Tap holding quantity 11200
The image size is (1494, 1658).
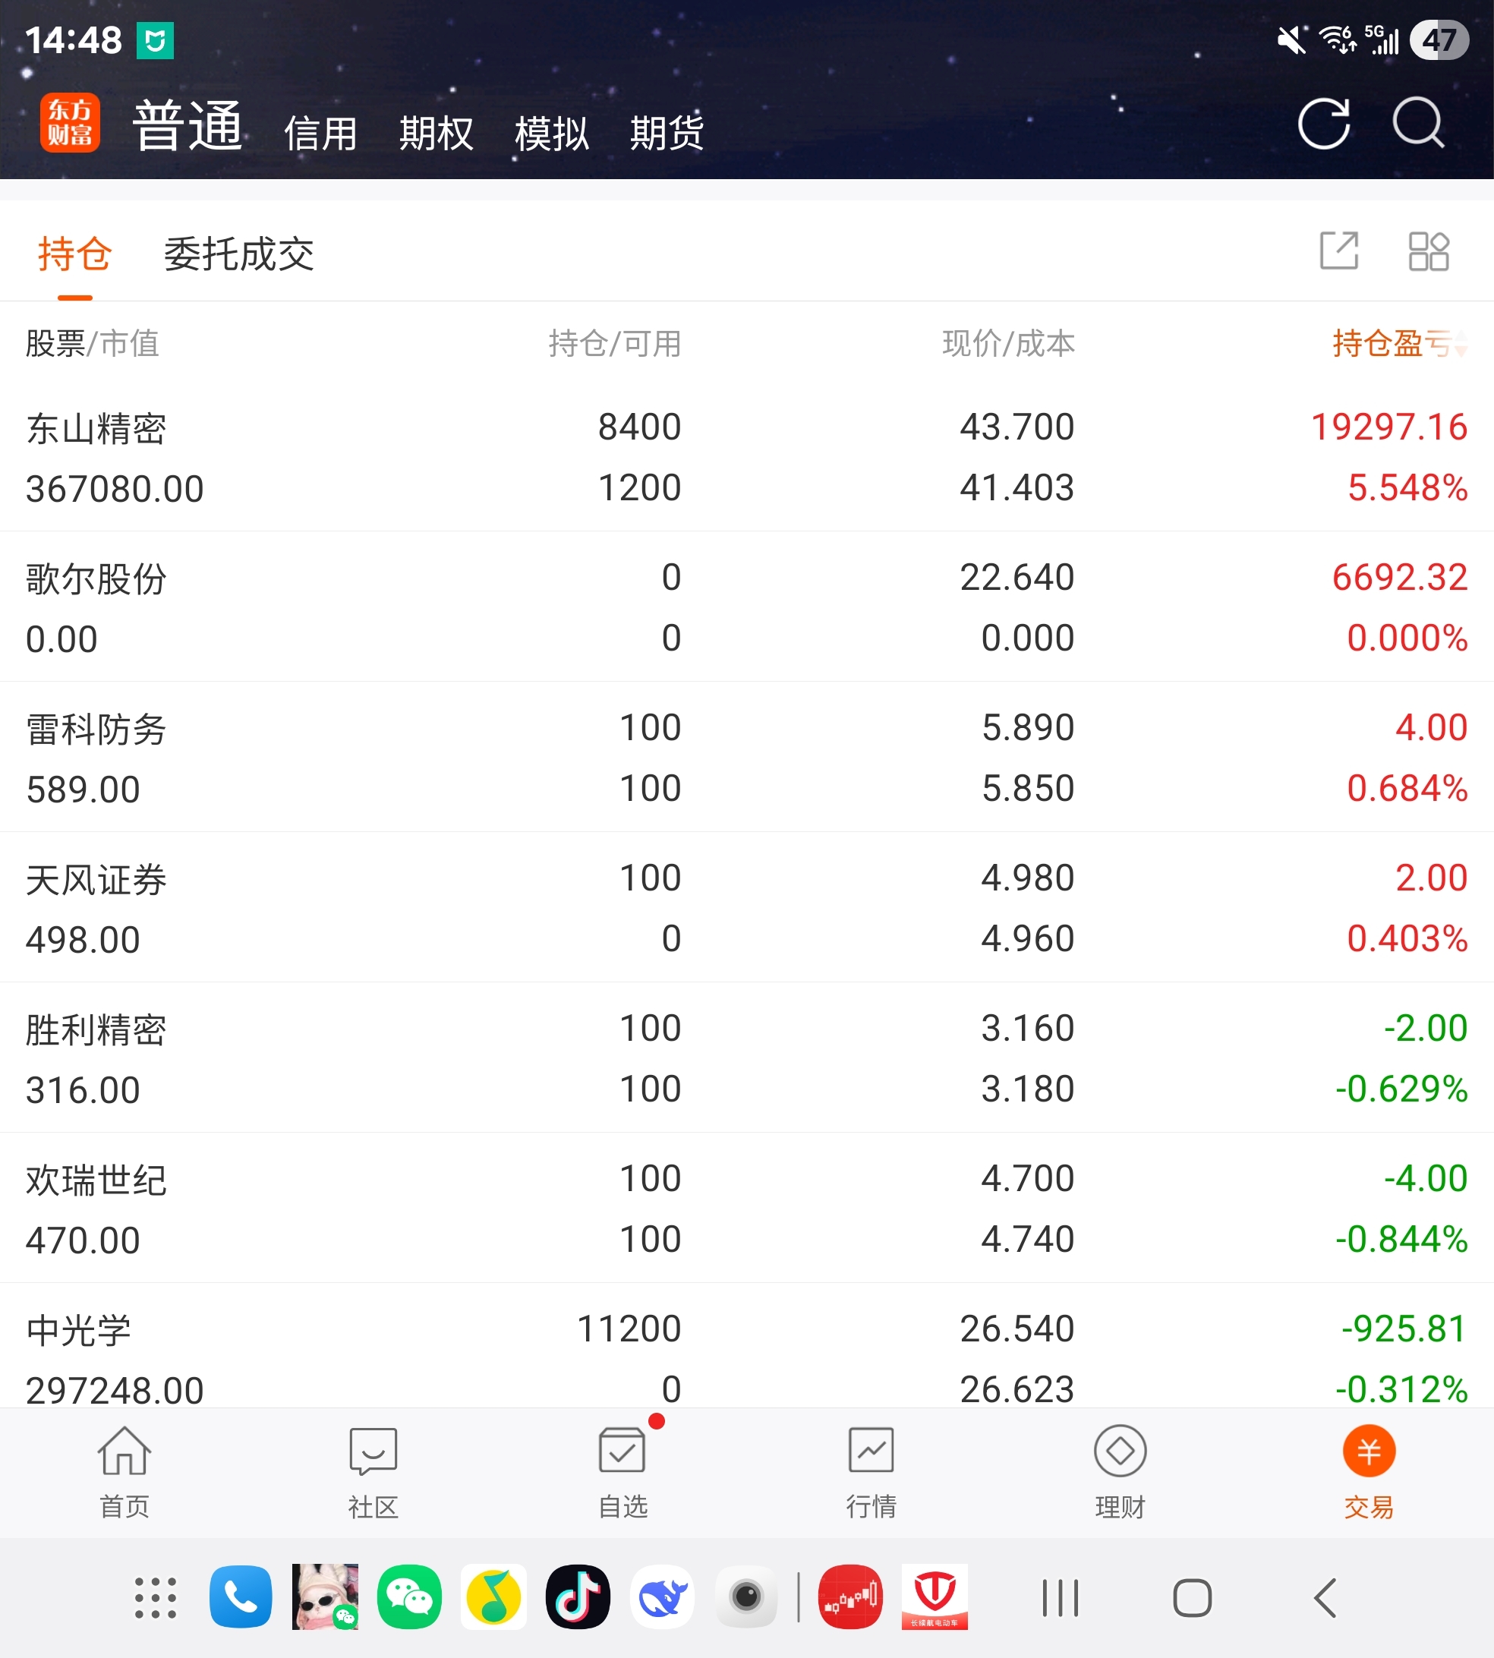[x=629, y=1329]
